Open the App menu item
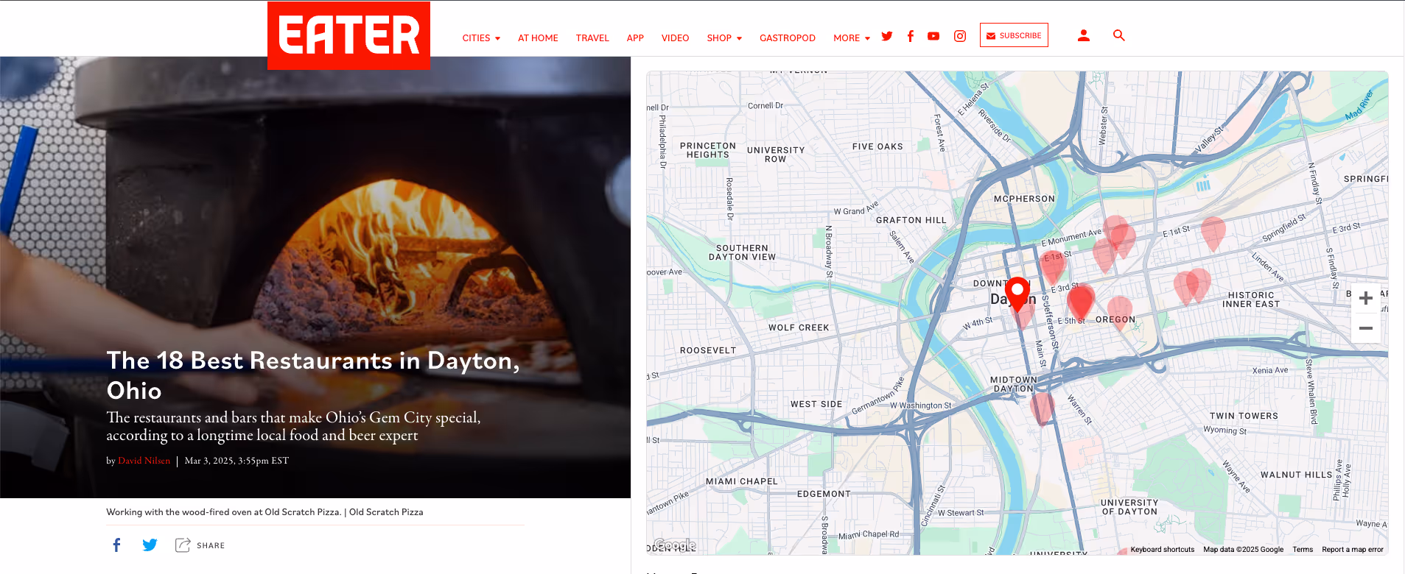 [x=635, y=38]
